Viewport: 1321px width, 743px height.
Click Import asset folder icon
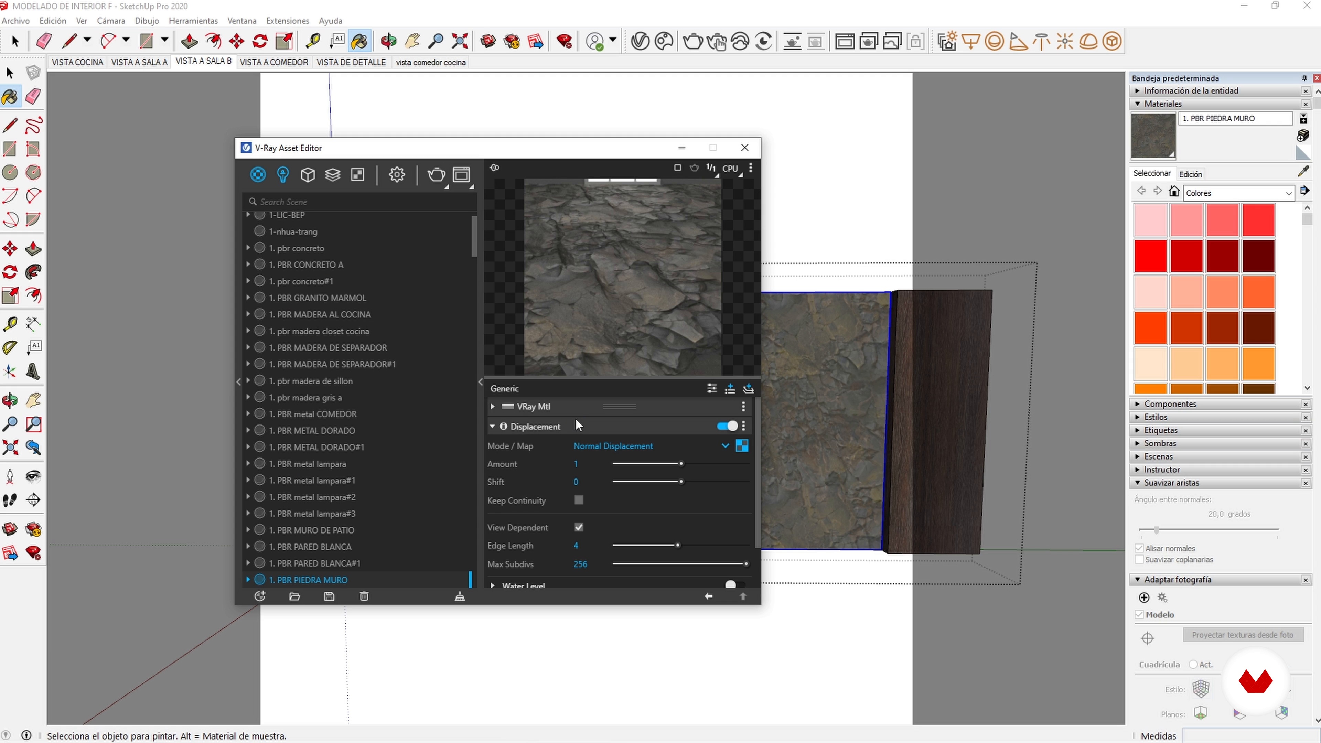pyautogui.click(x=294, y=596)
